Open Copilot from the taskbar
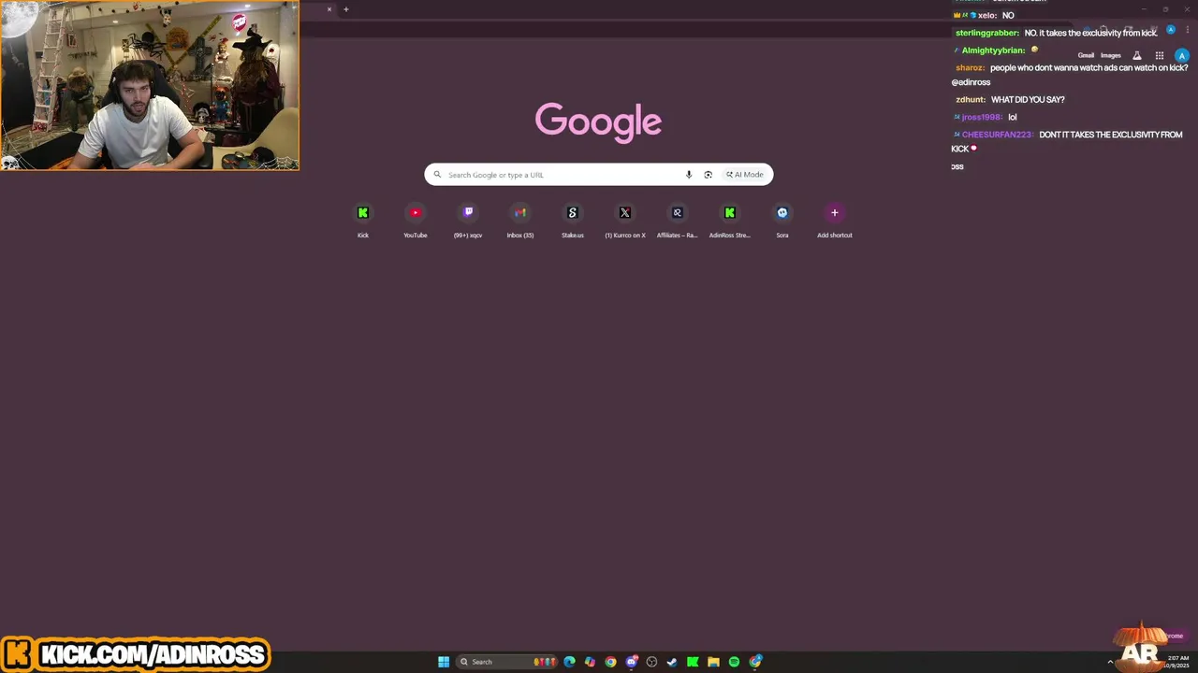Image resolution: width=1198 pixels, height=673 pixels. pyautogui.click(x=590, y=662)
